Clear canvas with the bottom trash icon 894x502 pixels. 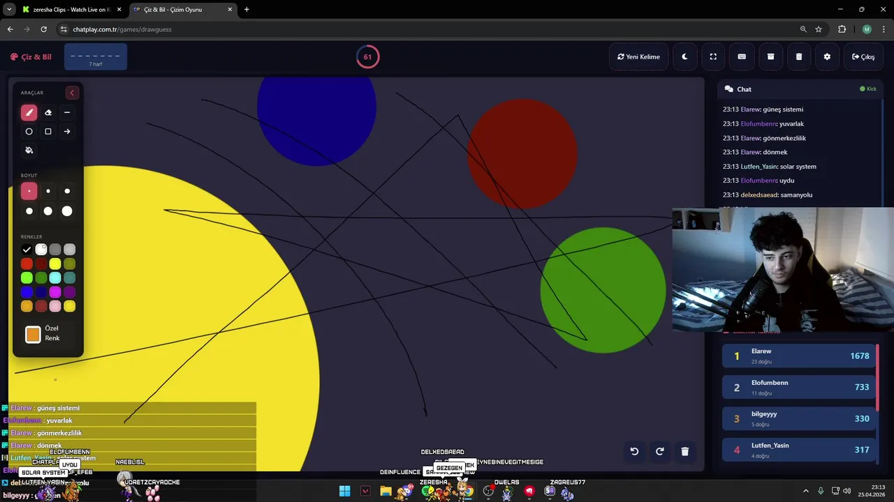(x=684, y=451)
